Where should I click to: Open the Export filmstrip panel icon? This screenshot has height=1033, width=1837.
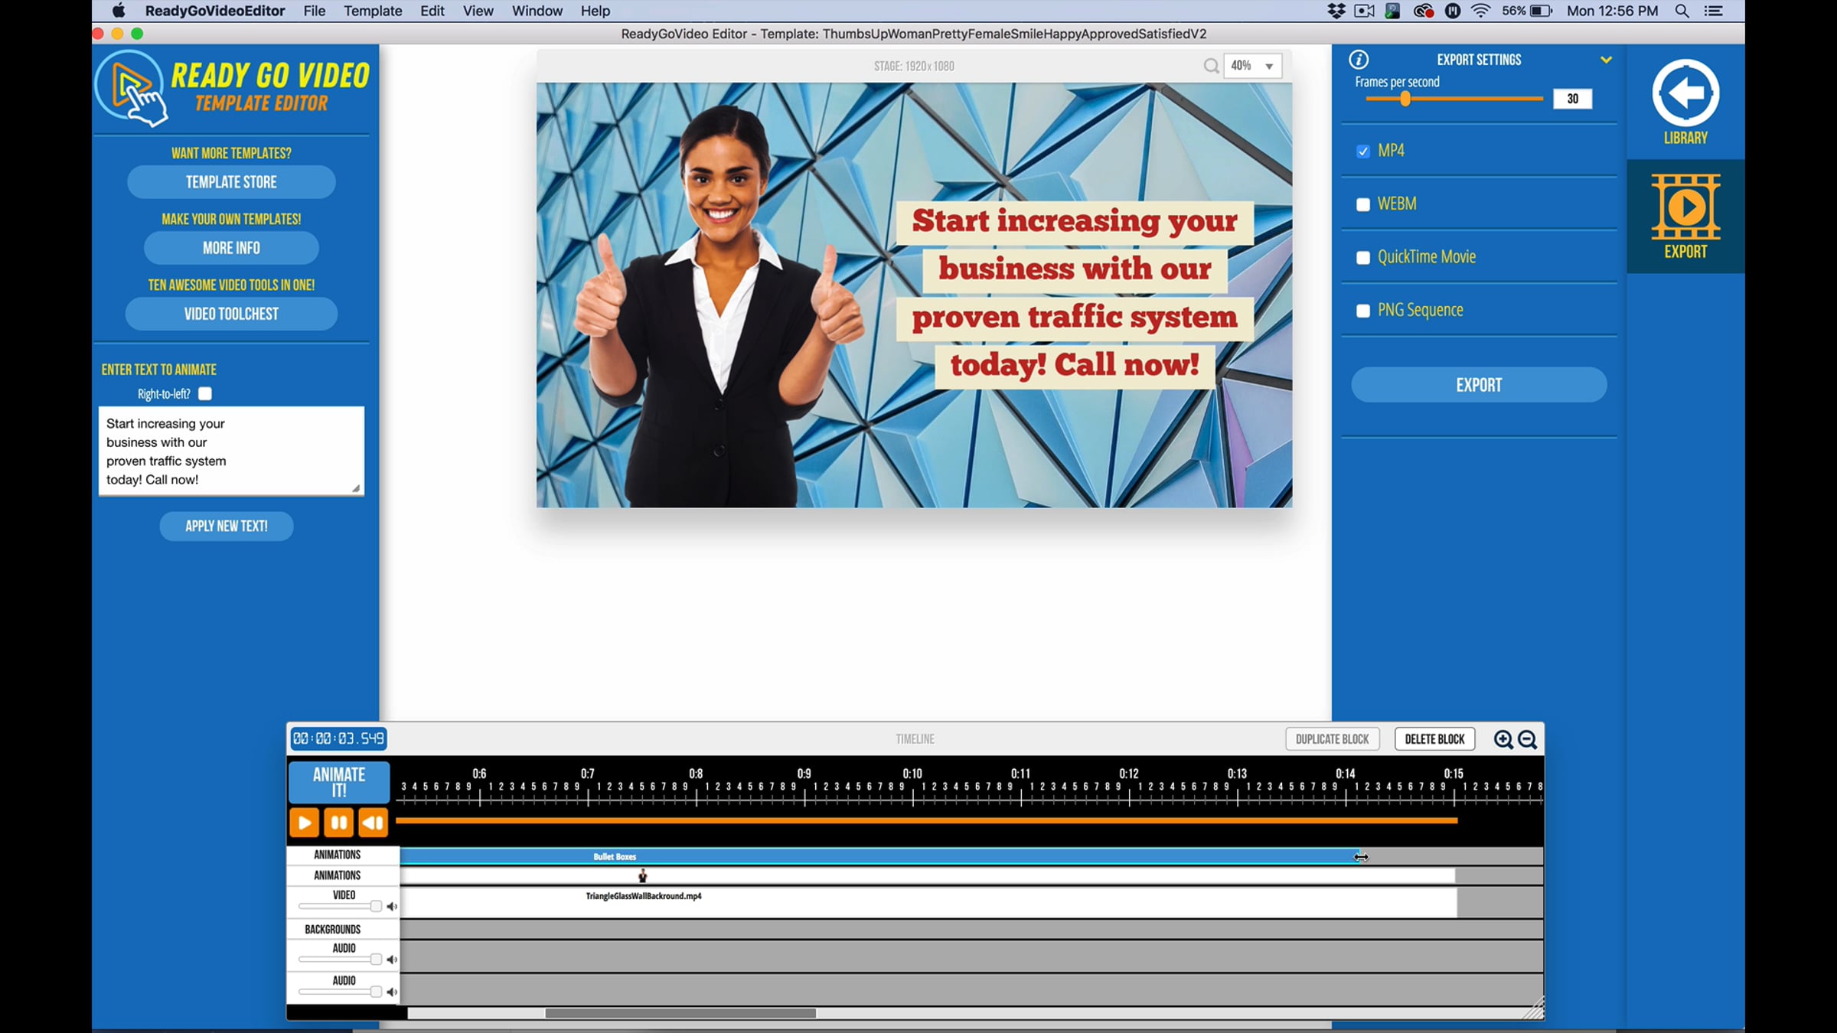[1685, 208]
